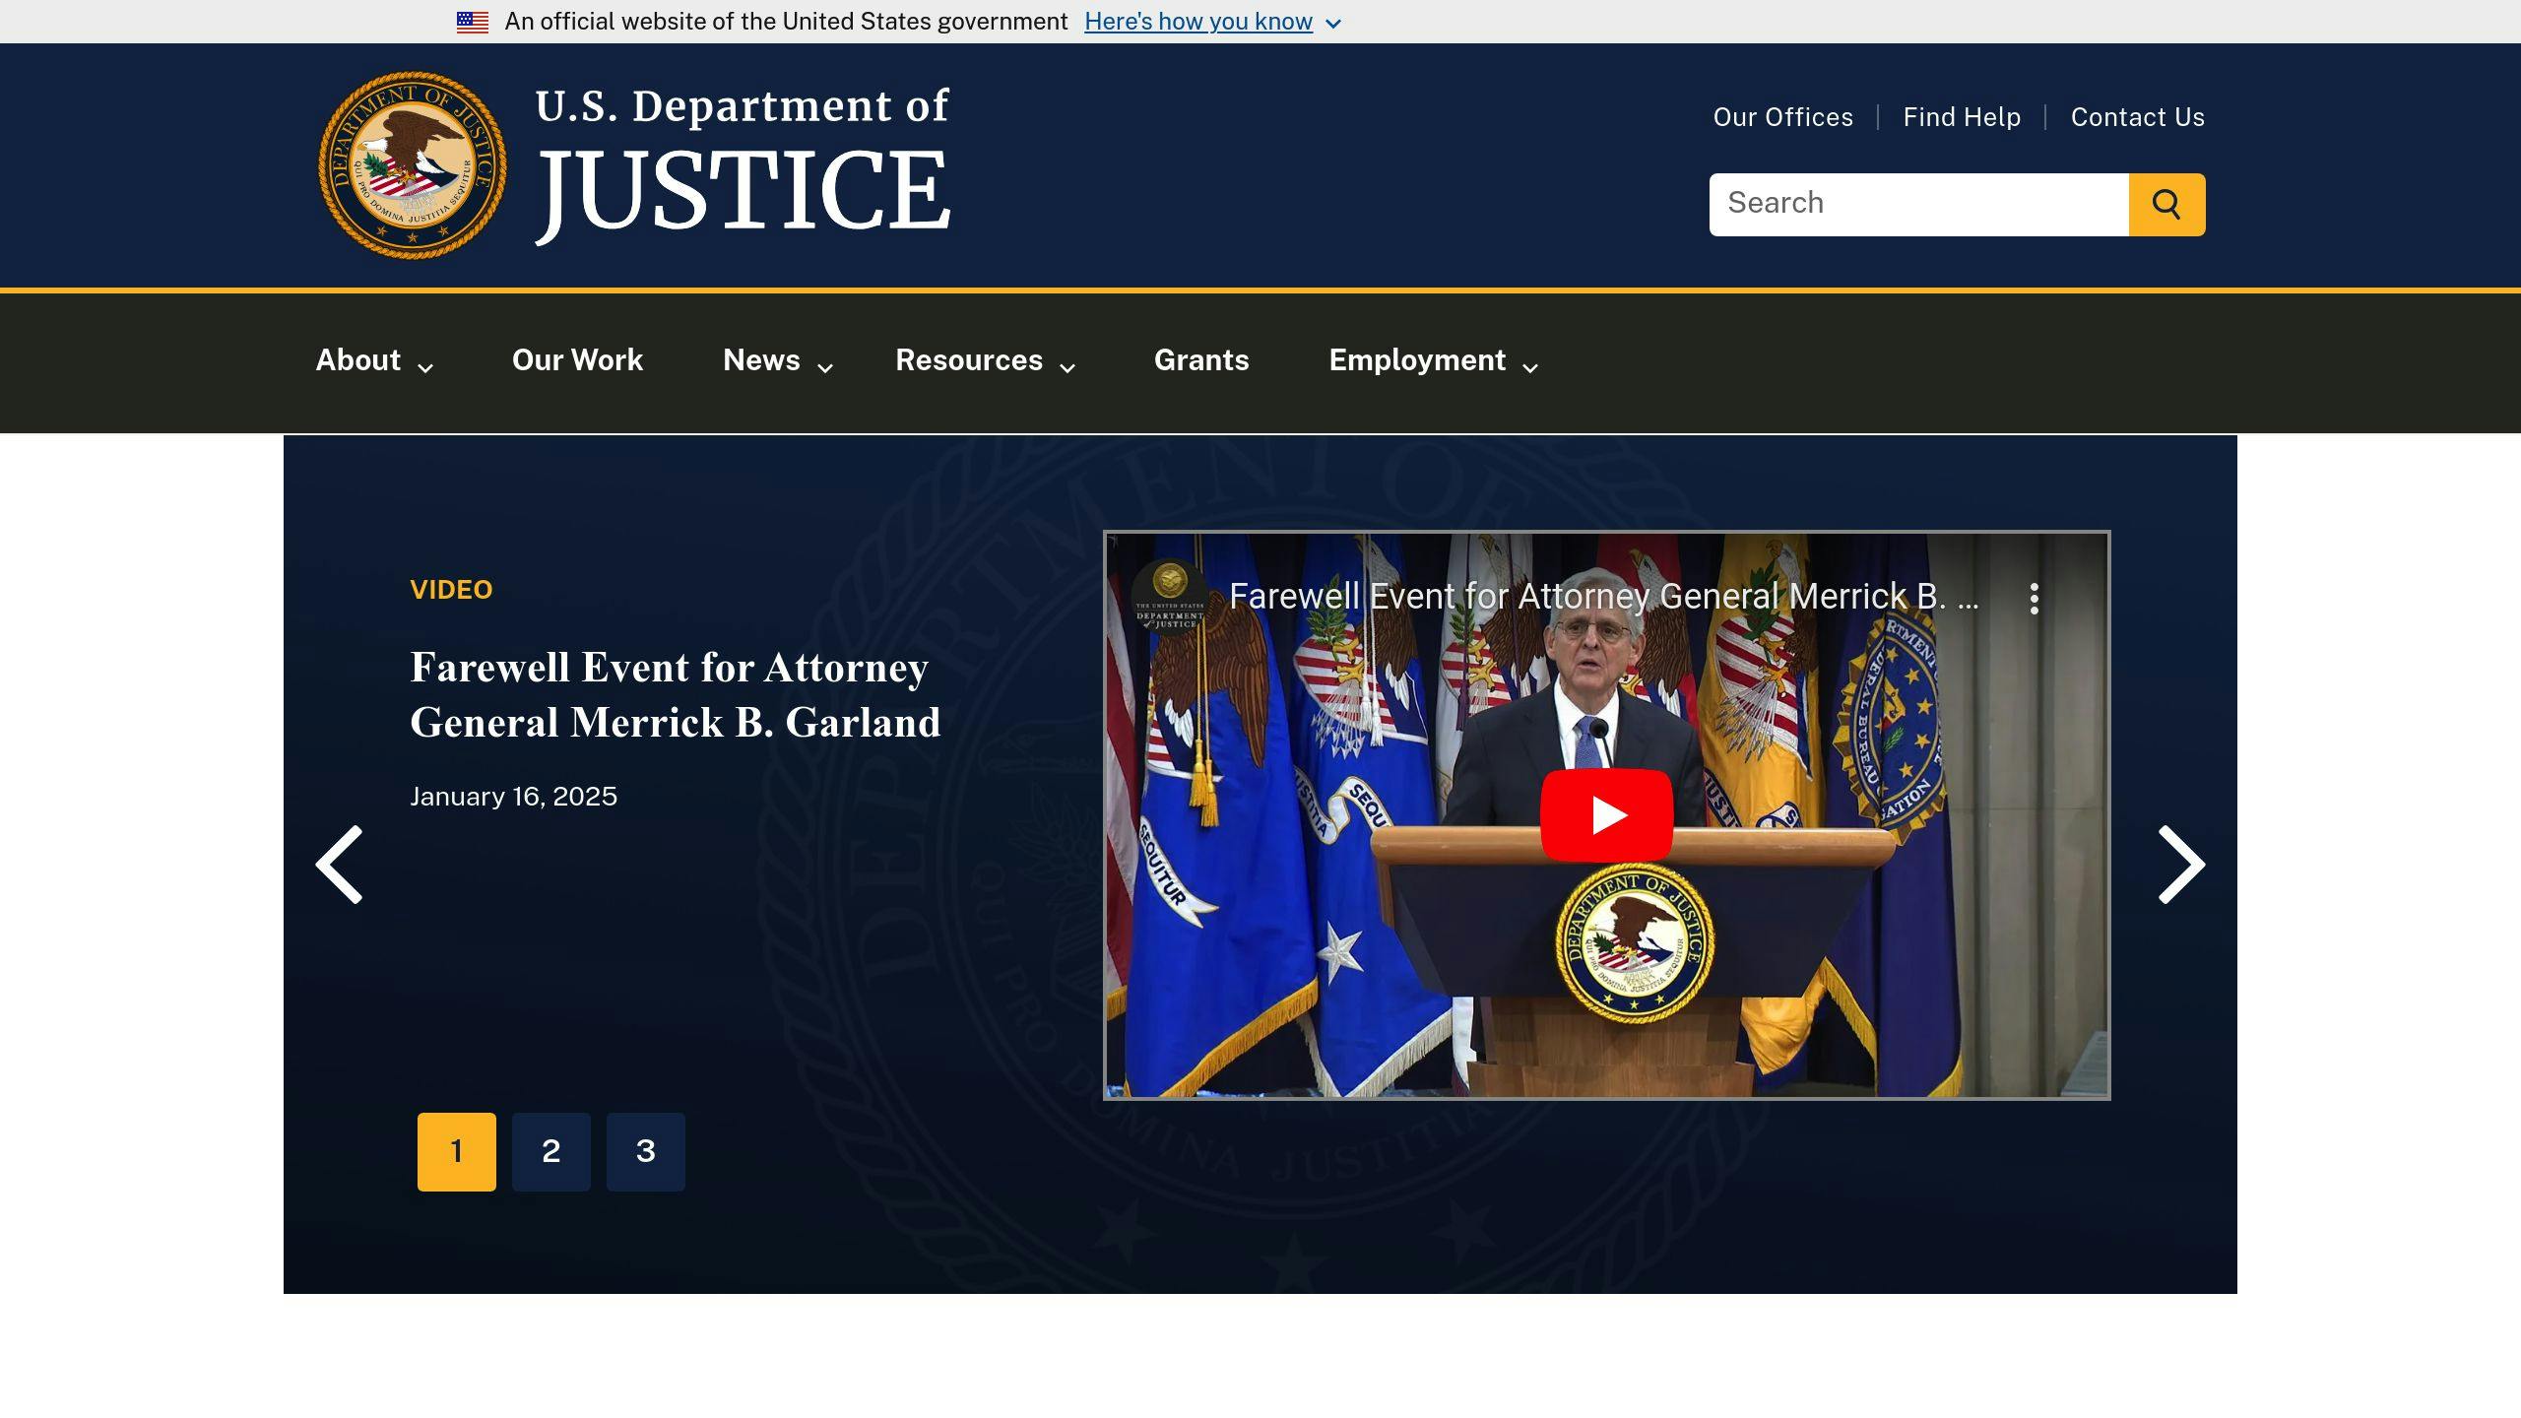Image resolution: width=2521 pixels, height=1418 pixels.
Task: Open the News navigation item
Action: tap(761, 360)
